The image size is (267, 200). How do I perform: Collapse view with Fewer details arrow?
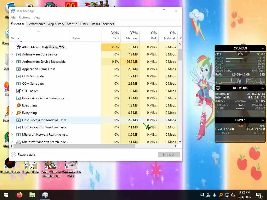(13, 155)
